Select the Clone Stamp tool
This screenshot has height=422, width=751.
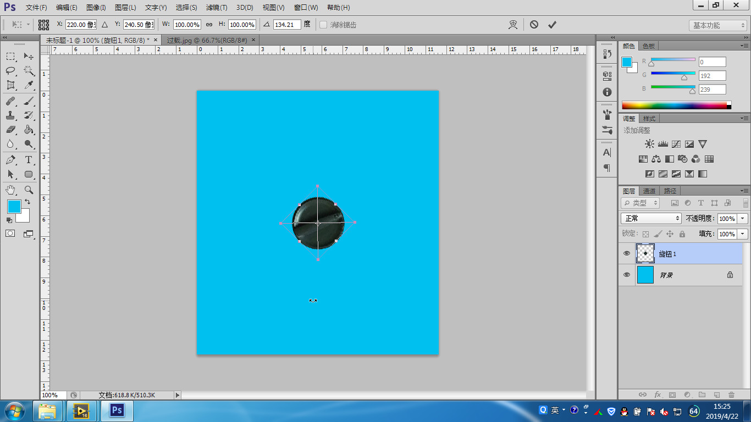pyautogui.click(x=10, y=115)
